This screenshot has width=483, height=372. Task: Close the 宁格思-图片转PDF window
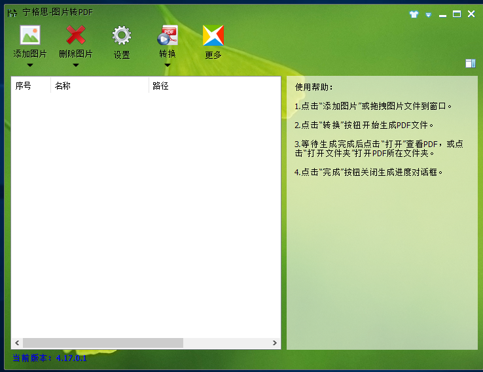point(471,14)
